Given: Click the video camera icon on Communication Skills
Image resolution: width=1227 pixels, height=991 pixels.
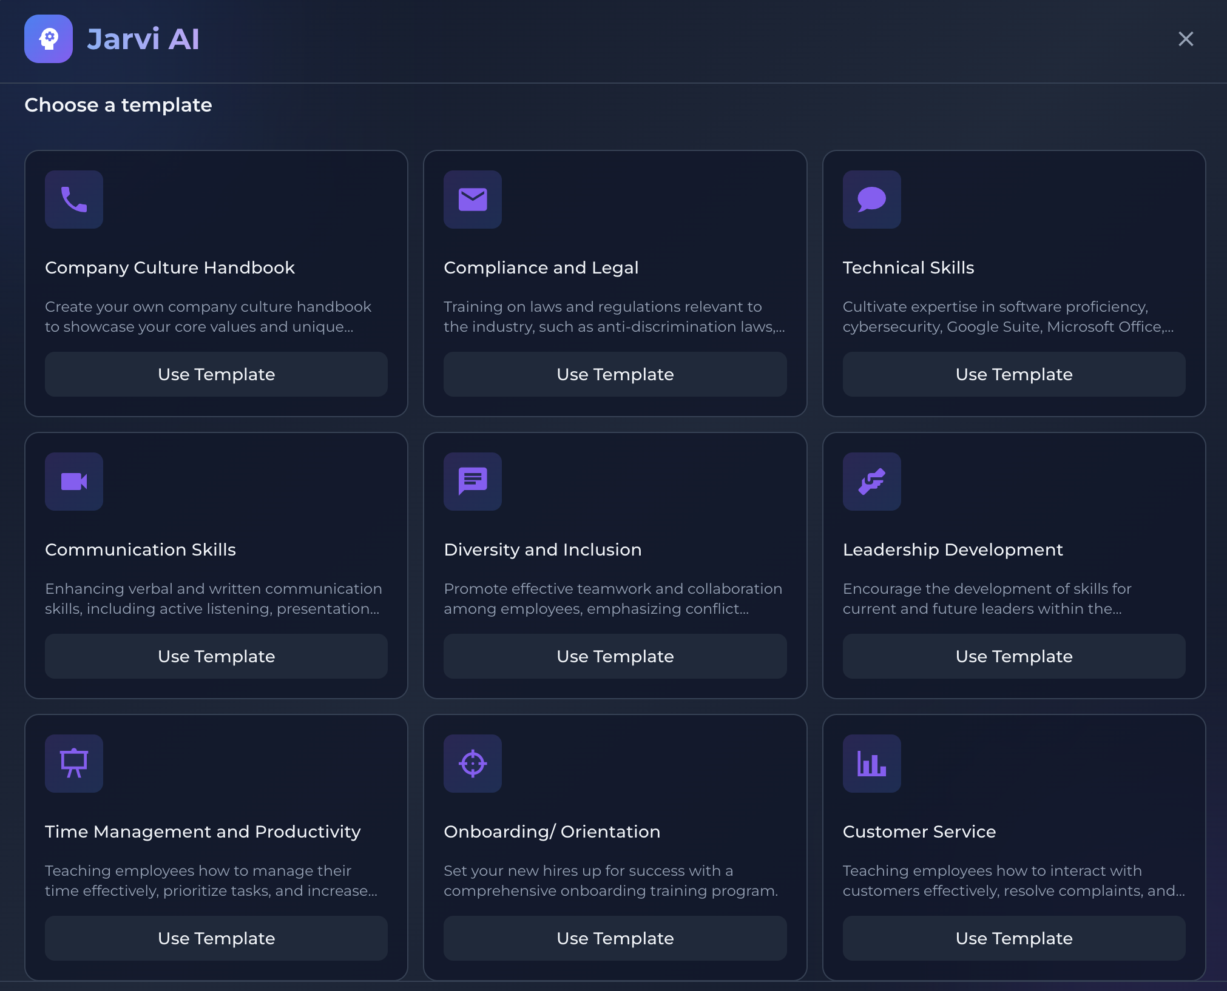Looking at the screenshot, I should (74, 482).
